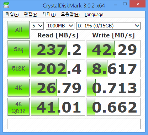
Task: Open the 도움말(H) menu
Action: tap(70, 15)
